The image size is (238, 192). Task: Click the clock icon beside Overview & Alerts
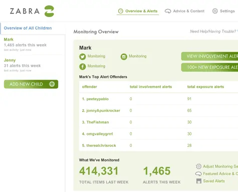click(x=121, y=11)
